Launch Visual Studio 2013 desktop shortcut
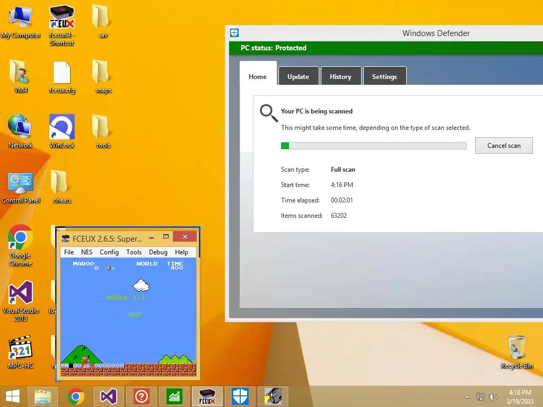Viewport: 543px width, 407px height. click(x=21, y=300)
